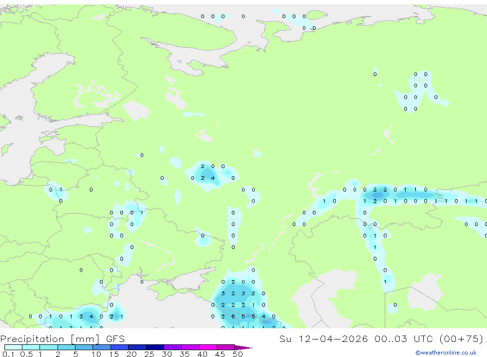Click the 'Precipitation [mm]' title text
The image size is (487, 357).
point(50,338)
